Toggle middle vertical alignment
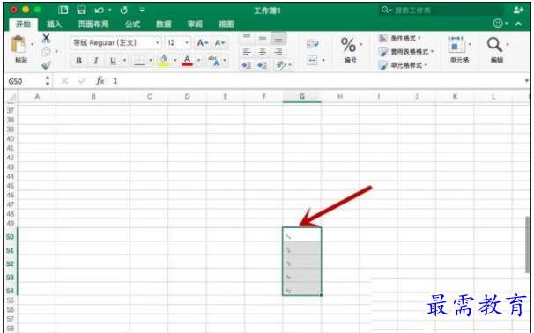Screen dimensions: 534x333 pyautogui.click(x=263, y=38)
